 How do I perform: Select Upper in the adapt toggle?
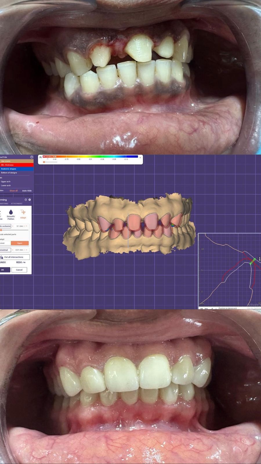(20, 243)
